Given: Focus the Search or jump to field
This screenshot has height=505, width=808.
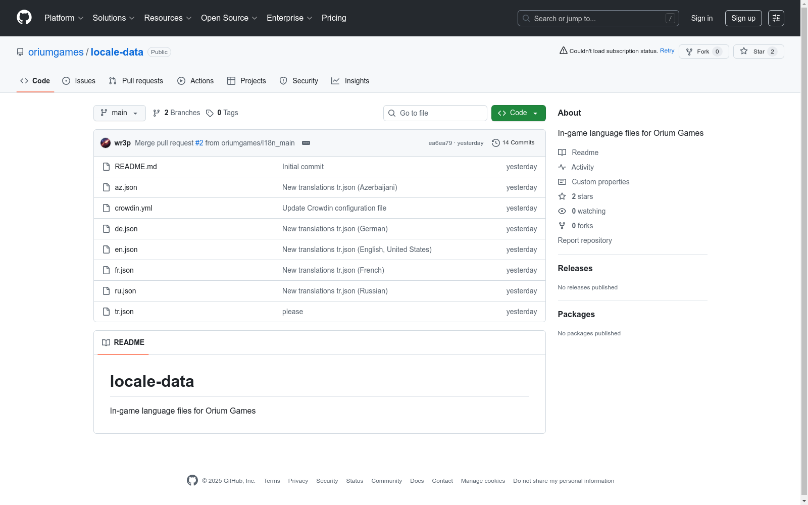Looking at the screenshot, I should (598, 18).
